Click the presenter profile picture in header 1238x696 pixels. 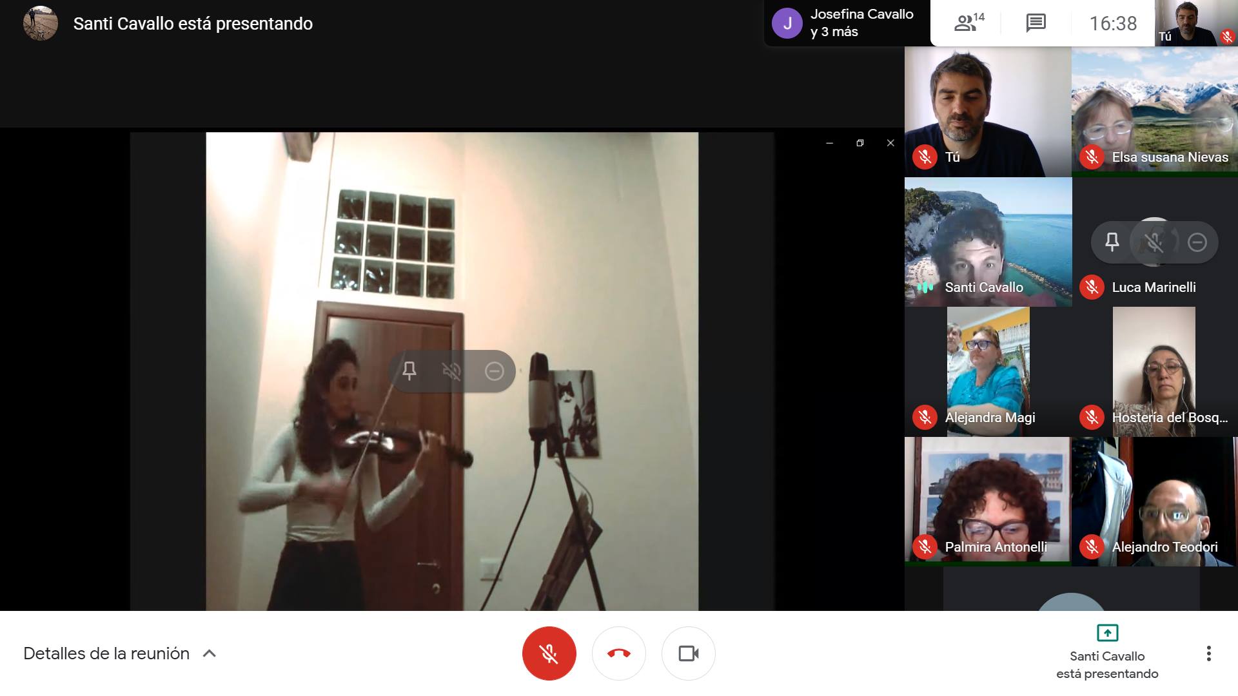tap(41, 23)
